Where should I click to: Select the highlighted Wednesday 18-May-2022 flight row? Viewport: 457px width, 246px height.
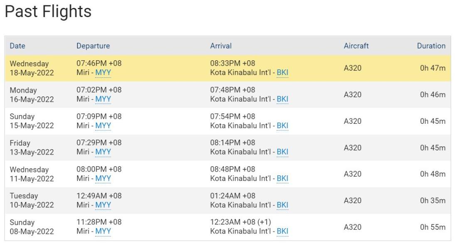228,68
